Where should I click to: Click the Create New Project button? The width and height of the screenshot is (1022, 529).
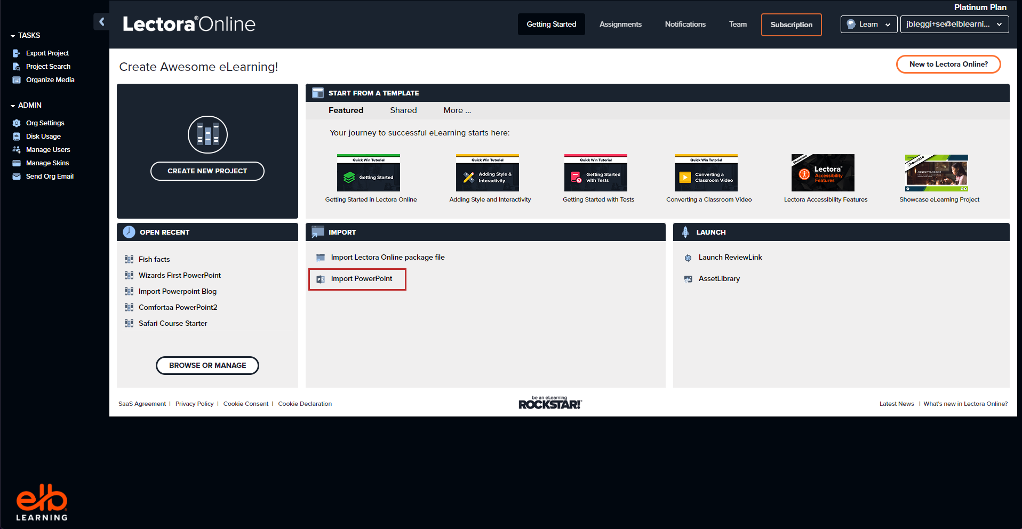pos(207,171)
